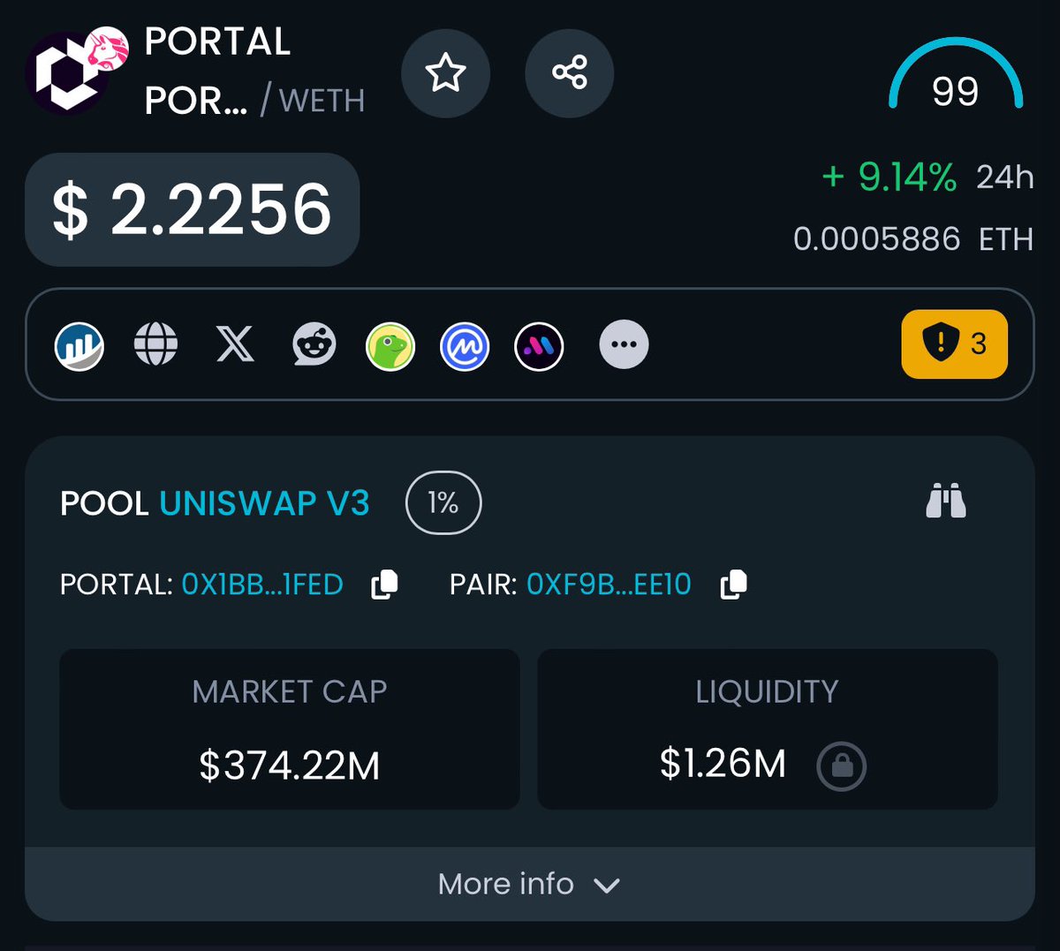Select the 0.0005886 ETH price text
1060x951 pixels.
pos(913,239)
